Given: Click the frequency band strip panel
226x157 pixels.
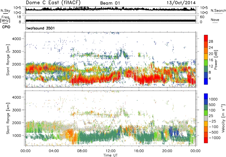Looking at the screenshot, I should click(x=110, y=19).
